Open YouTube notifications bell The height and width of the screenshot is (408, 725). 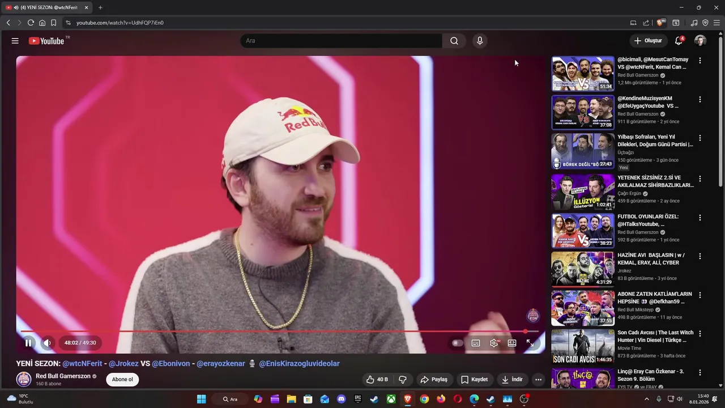pyautogui.click(x=679, y=41)
